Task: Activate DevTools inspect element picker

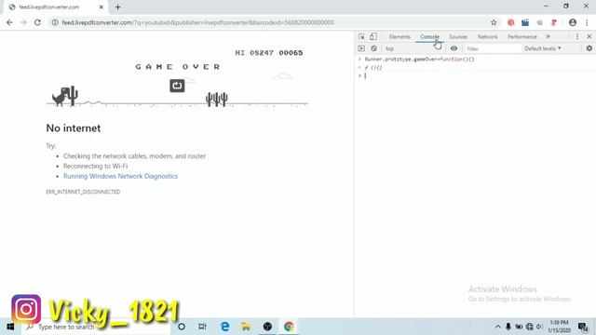Action: [x=361, y=36]
